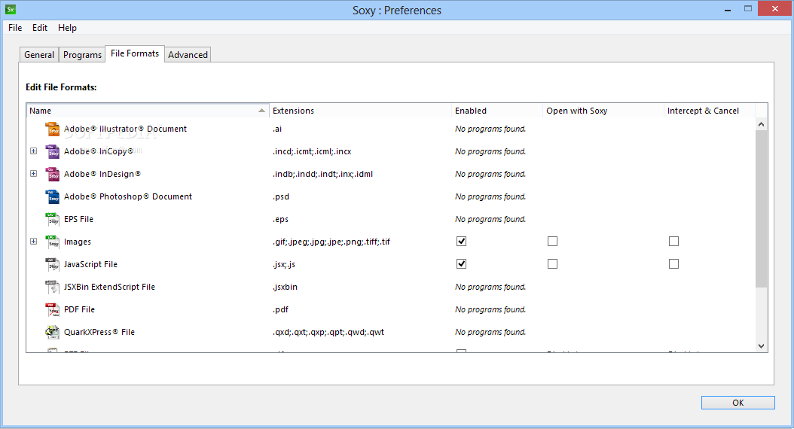The image size is (794, 429).
Task: Click 'No programs found.' in EPS File row
Action: pyautogui.click(x=490, y=219)
